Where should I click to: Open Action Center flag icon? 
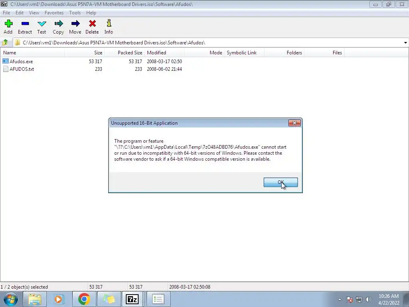[349, 299]
